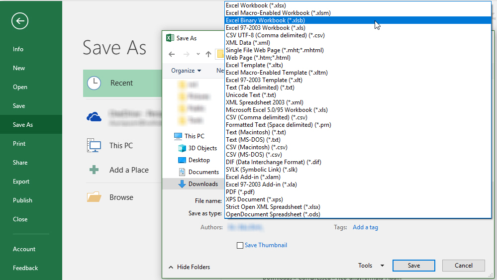Select Excel 97-2003 Template (*.xlt)
Viewport: 497px width, 280px height.
point(358,80)
